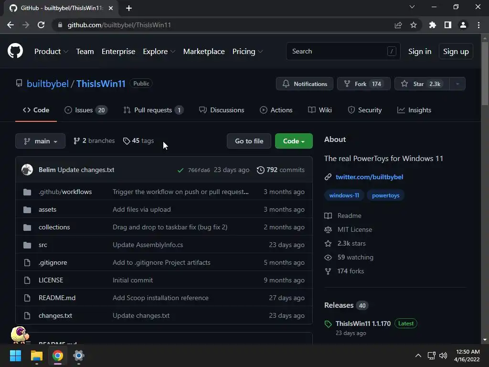Open the Code tab

[x=36, y=110]
